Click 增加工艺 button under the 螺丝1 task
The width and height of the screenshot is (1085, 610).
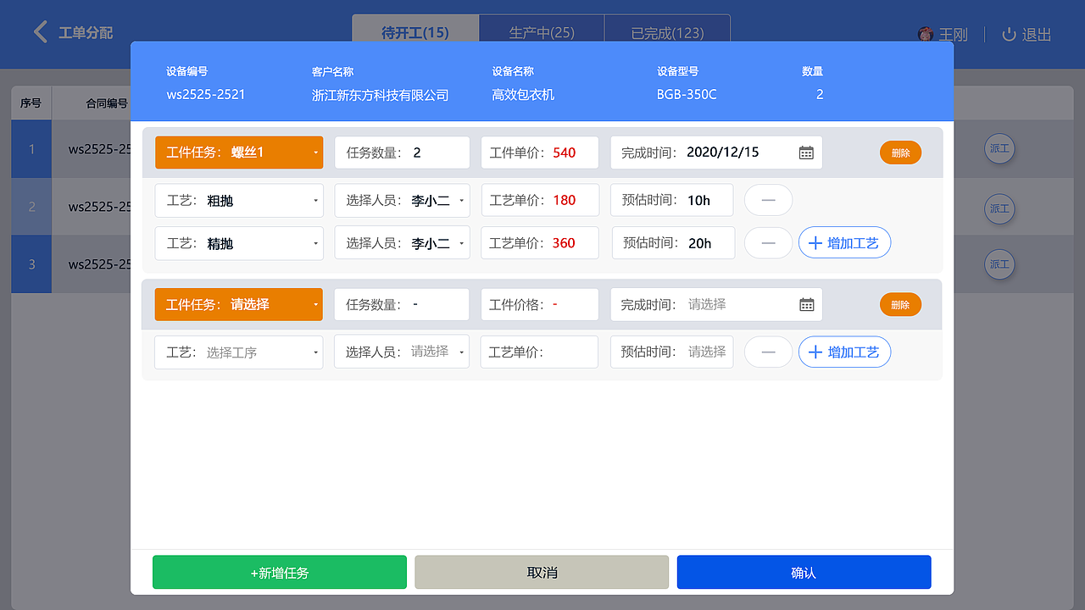pos(844,243)
